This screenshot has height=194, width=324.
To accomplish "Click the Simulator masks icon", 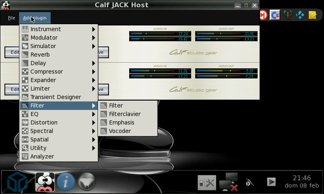I will point(25,46).
